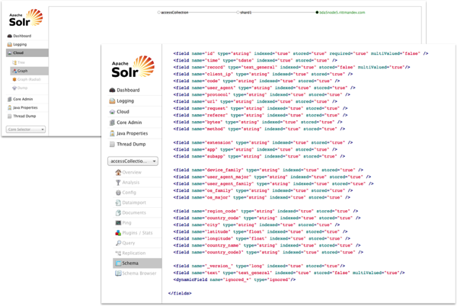Image resolution: width=457 pixels, height=306 pixels.
Task: Click the field name="user_agent" schema line
Action: pyautogui.click(x=264, y=88)
